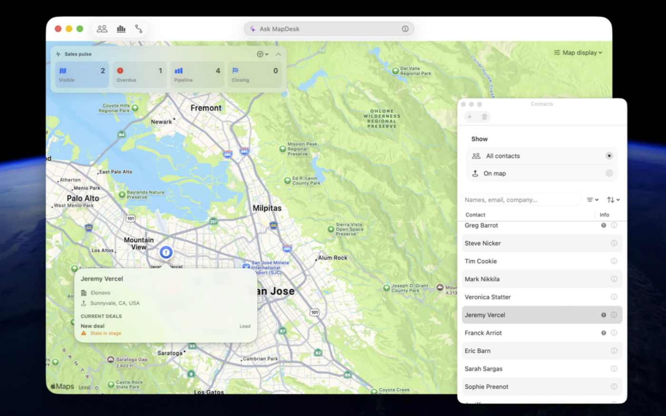This screenshot has height=416, width=666.
Task: Open Steve Nicker's info icon
Action: coord(614,243)
